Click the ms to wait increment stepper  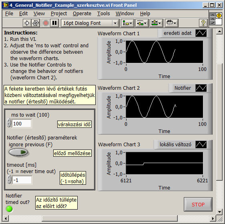tap(9, 121)
